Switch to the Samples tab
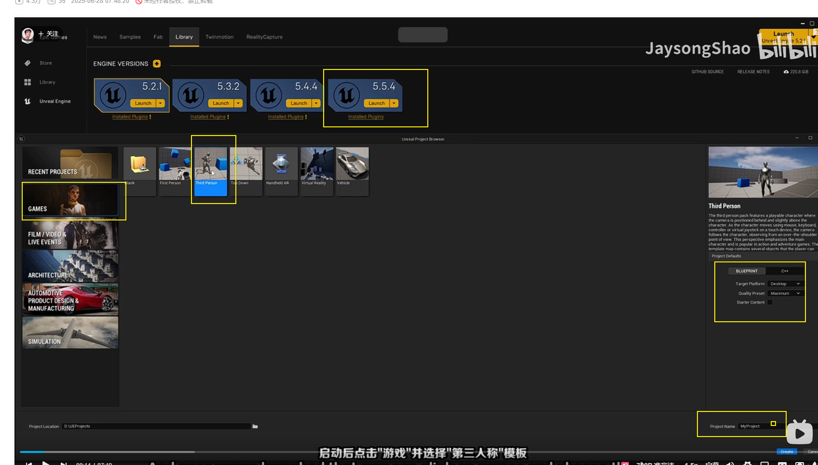Viewport: 818px width, 465px height. [x=130, y=37]
